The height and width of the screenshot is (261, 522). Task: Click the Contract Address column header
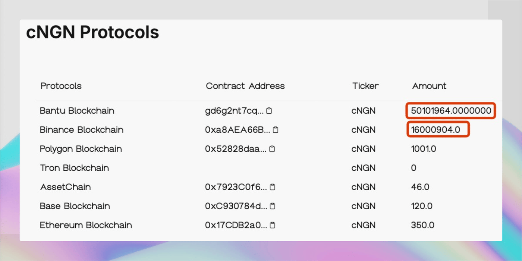[x=245, y=86]
